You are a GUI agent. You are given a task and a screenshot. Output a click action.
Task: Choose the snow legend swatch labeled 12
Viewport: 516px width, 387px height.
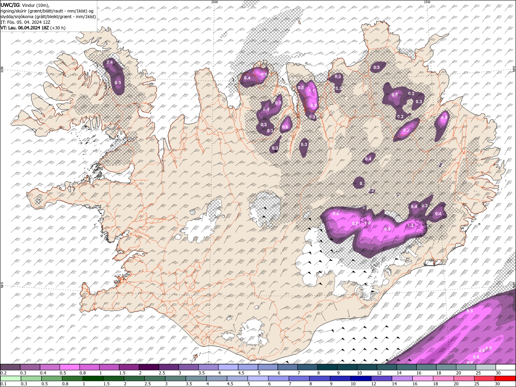tap(386, 367)
